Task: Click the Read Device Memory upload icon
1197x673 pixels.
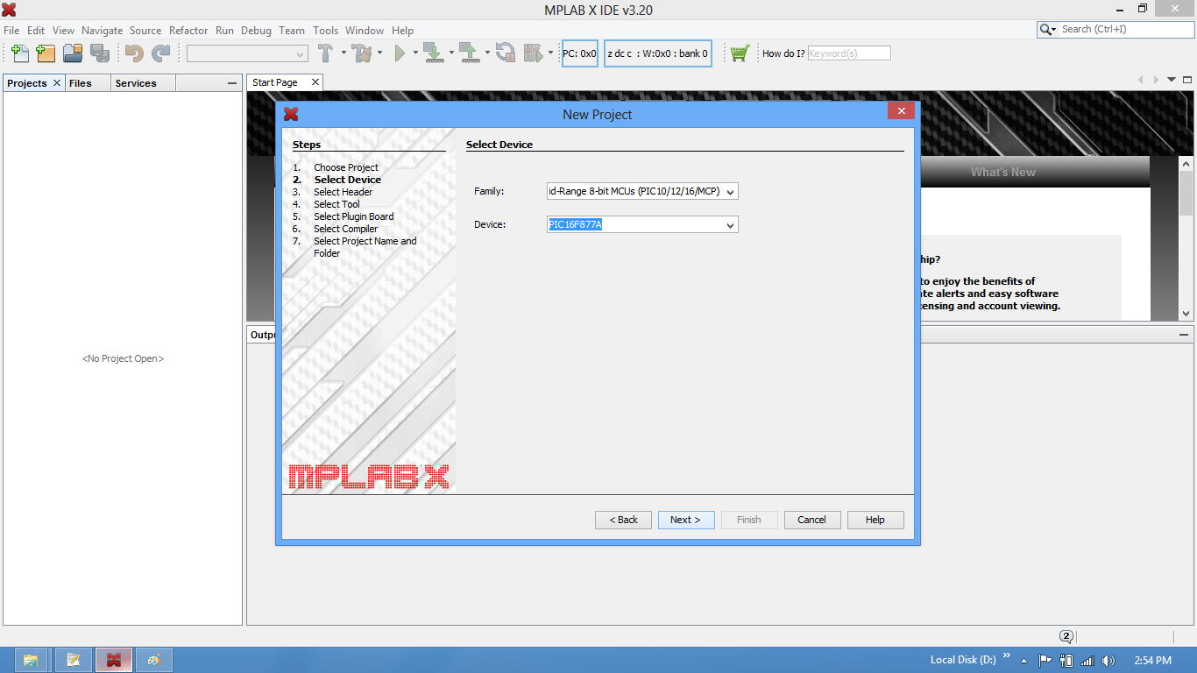Action: (470, 53)
